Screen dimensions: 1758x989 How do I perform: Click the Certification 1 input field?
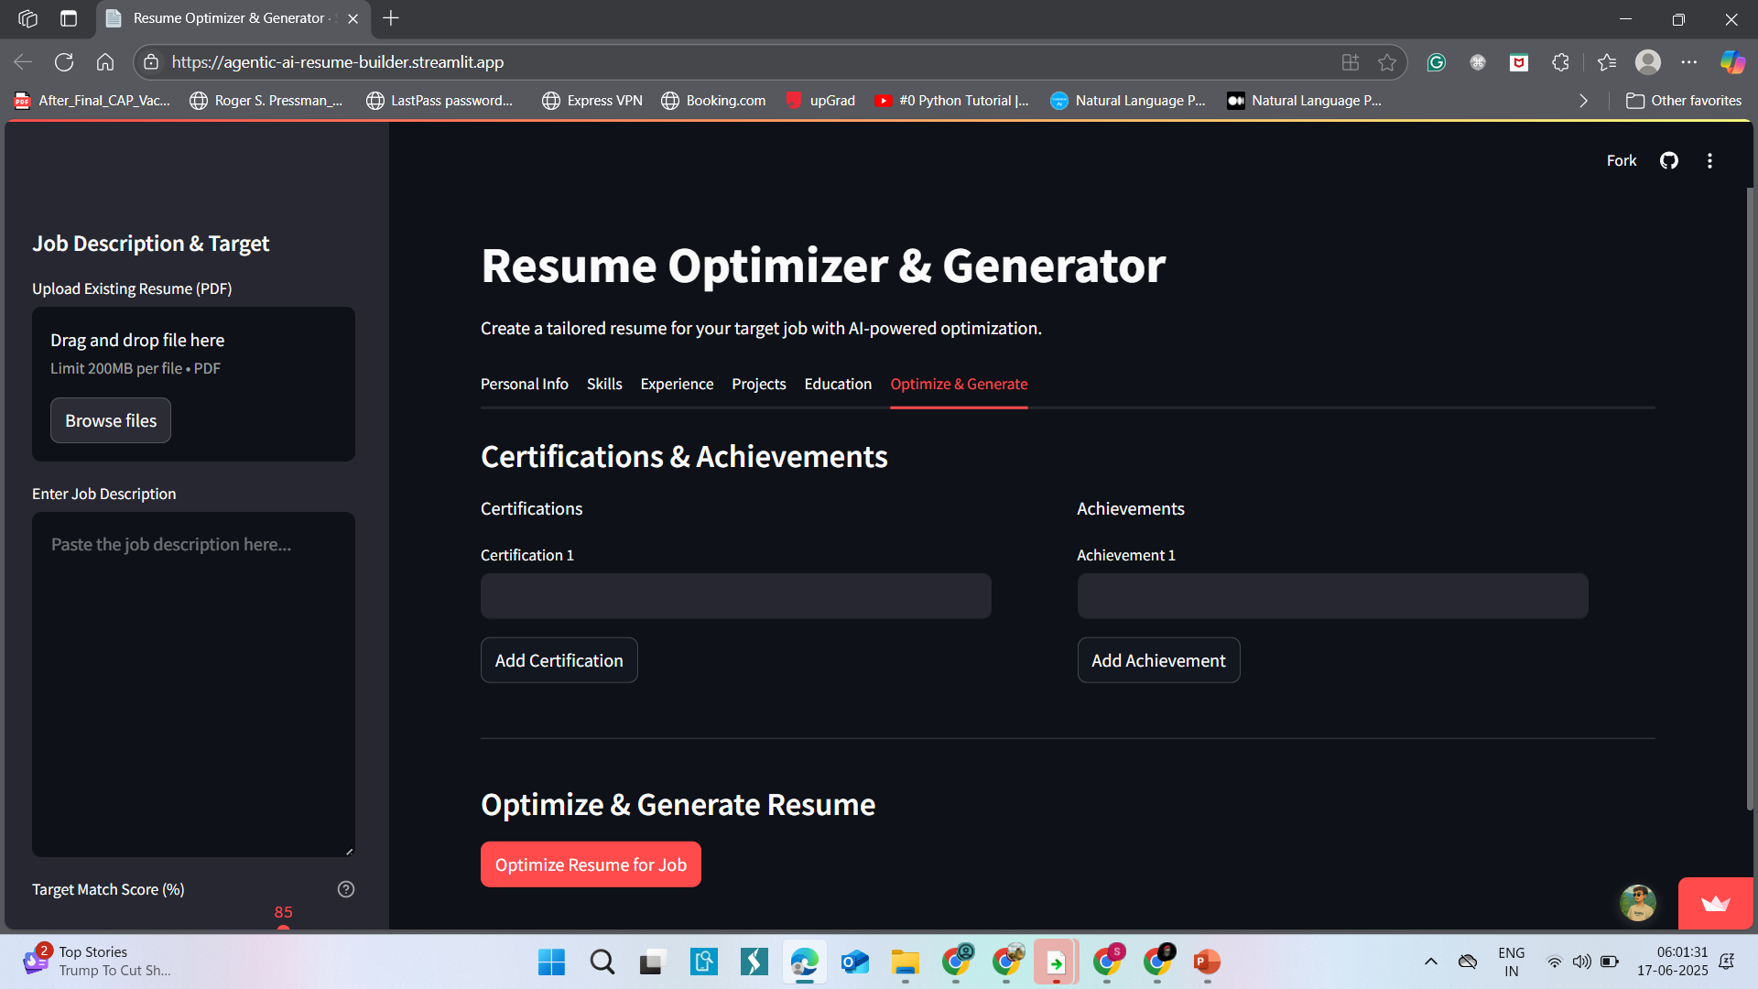pos(735,596)
